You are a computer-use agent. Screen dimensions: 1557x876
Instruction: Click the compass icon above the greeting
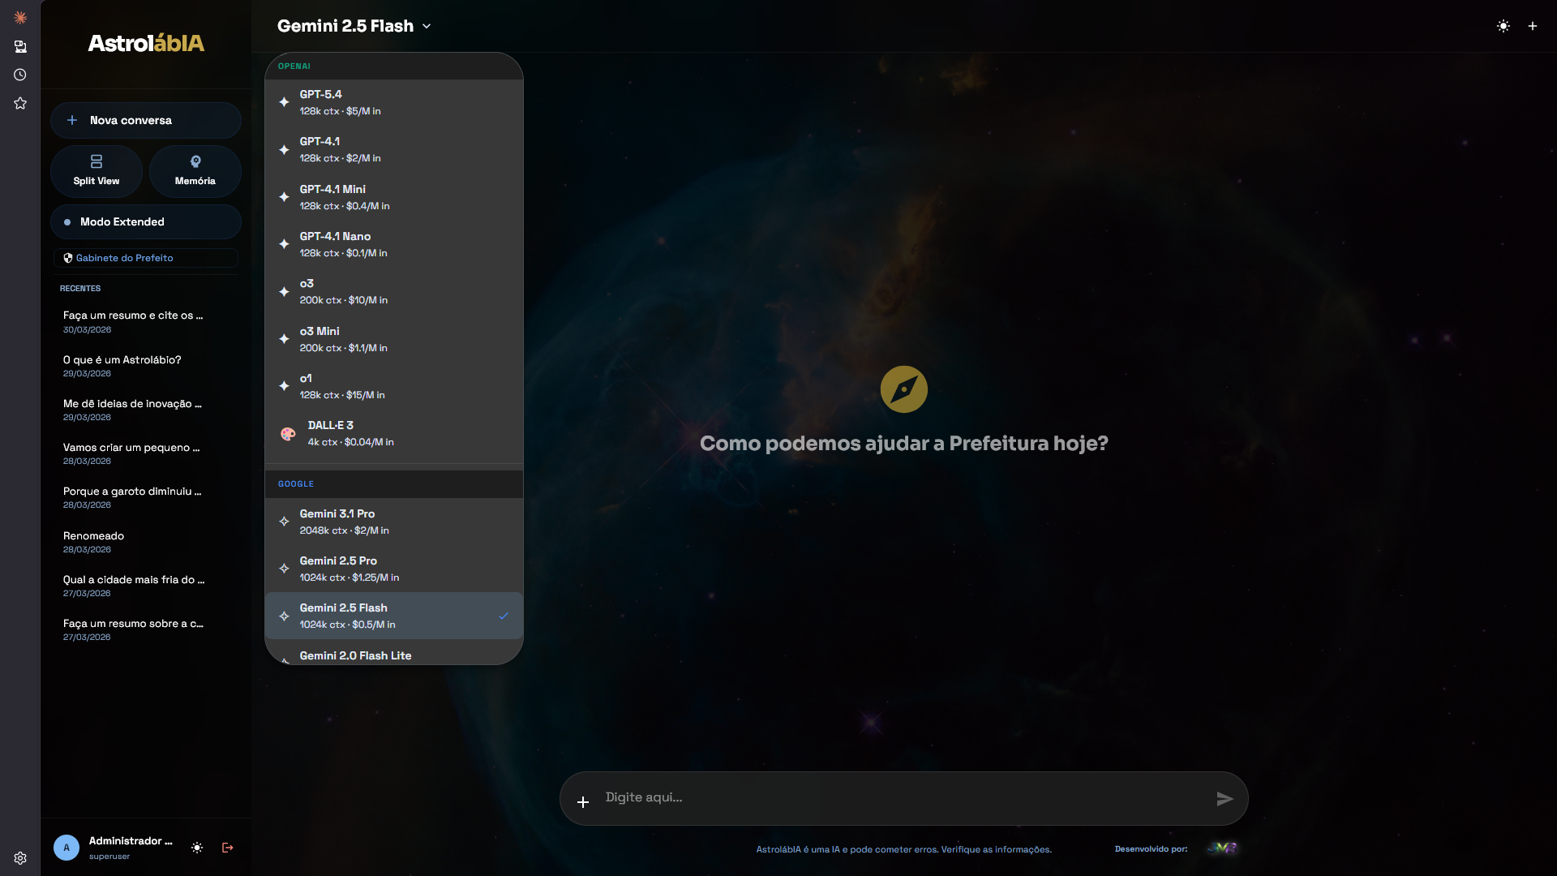[903, 389]
